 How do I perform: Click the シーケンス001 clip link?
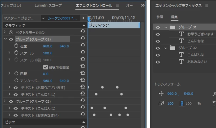click(63, 18)
